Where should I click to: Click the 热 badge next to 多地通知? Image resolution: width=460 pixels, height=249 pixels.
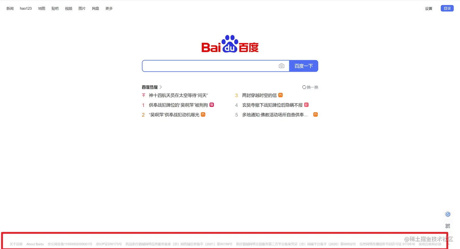tap(315, 115)
